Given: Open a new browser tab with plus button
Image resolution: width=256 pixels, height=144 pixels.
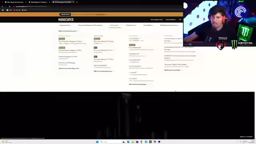Looking at the screenshot, I should tap(77, 2).
